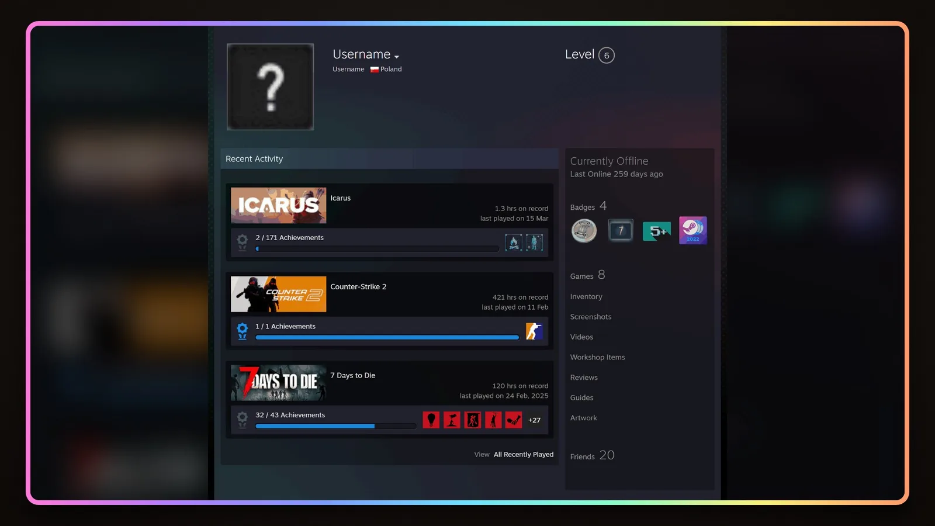
Task: Click the Icarus game title text
Action: pos(341,198)
